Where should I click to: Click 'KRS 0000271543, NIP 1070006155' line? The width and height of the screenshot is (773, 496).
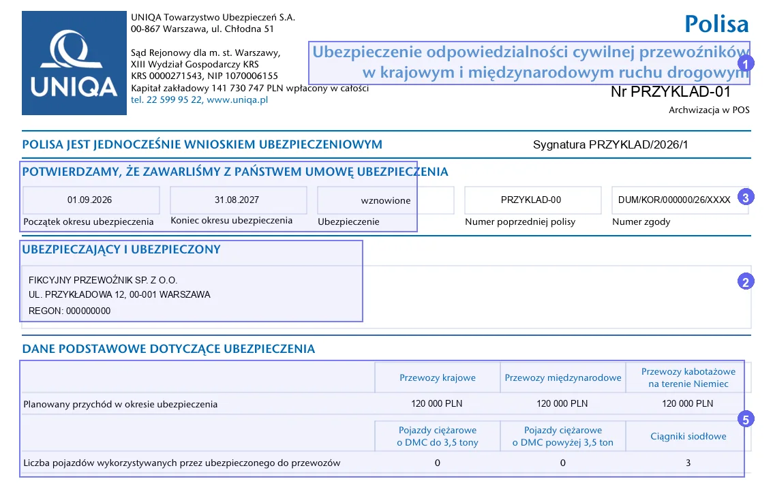(204, 76)
